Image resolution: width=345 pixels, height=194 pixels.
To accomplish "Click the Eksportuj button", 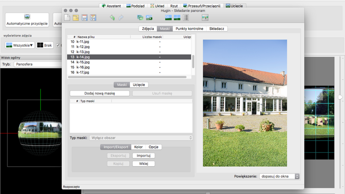I will pos(118,155).
